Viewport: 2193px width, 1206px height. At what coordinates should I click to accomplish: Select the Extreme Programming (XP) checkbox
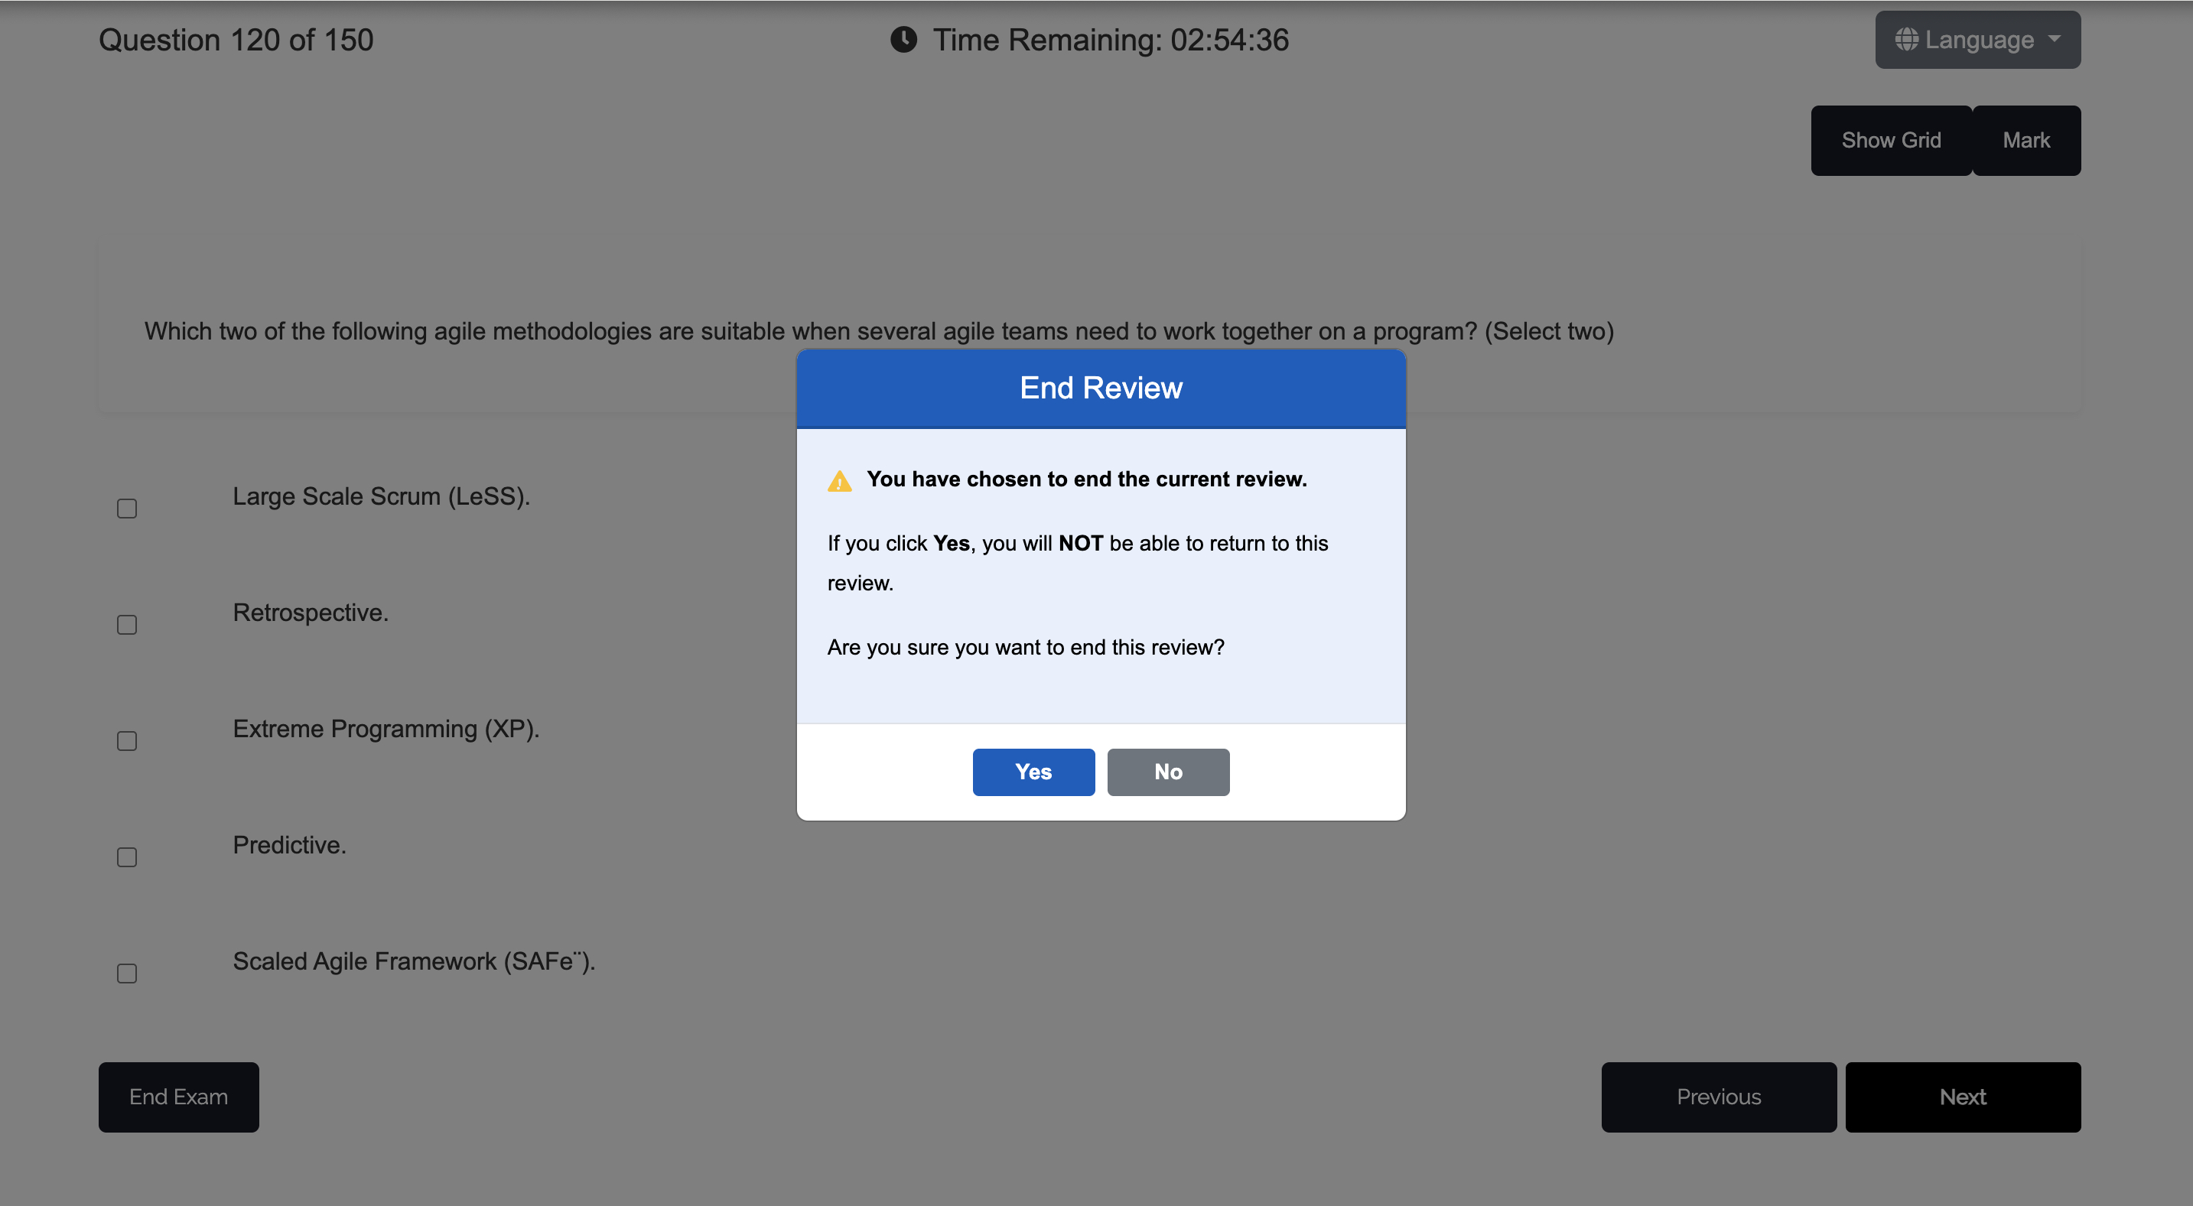pos(127,740)
